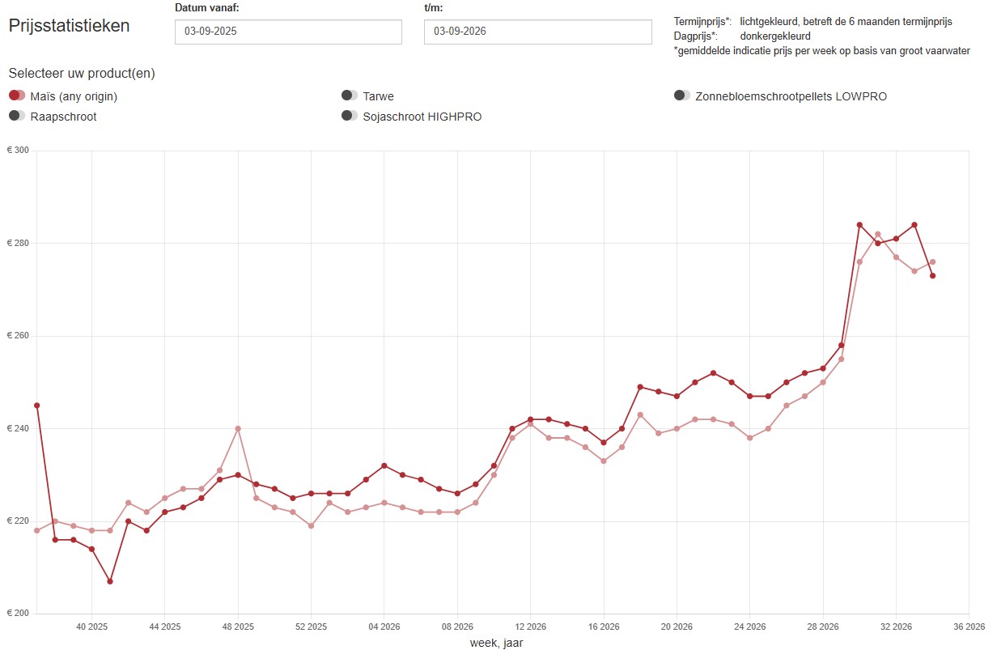Click the dark dagprijs point at €245 start
This screenshot has height=650, width=997.
point(36,406)
